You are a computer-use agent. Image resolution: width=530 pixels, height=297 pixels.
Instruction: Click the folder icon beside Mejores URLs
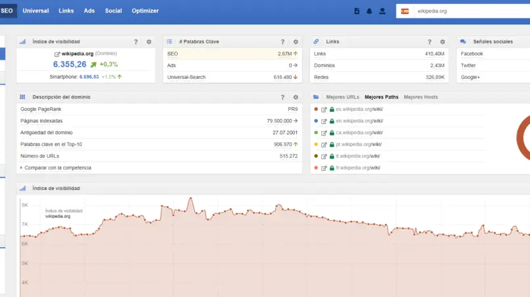tap(316, 97)
